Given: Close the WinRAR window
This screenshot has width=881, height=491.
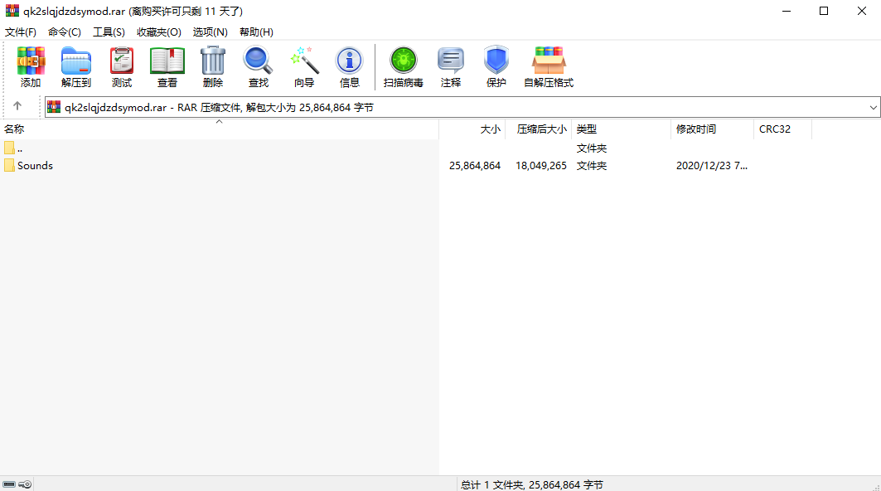Looking at the screenshot, I should click(x=861, y=11).
